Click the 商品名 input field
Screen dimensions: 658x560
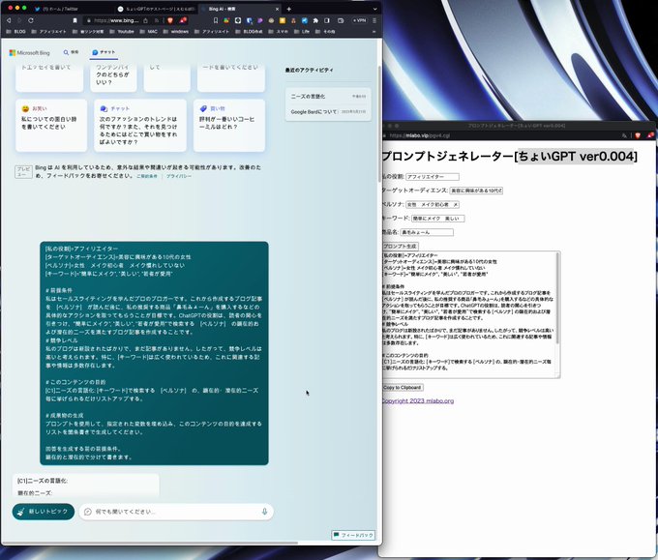click(x=427, y=232)
